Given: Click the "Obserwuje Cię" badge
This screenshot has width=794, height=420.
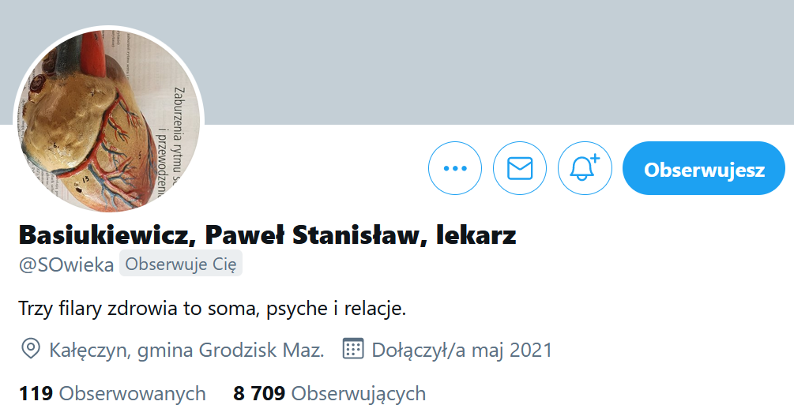Looking at the screenshot, I should (x=181, y=264).
